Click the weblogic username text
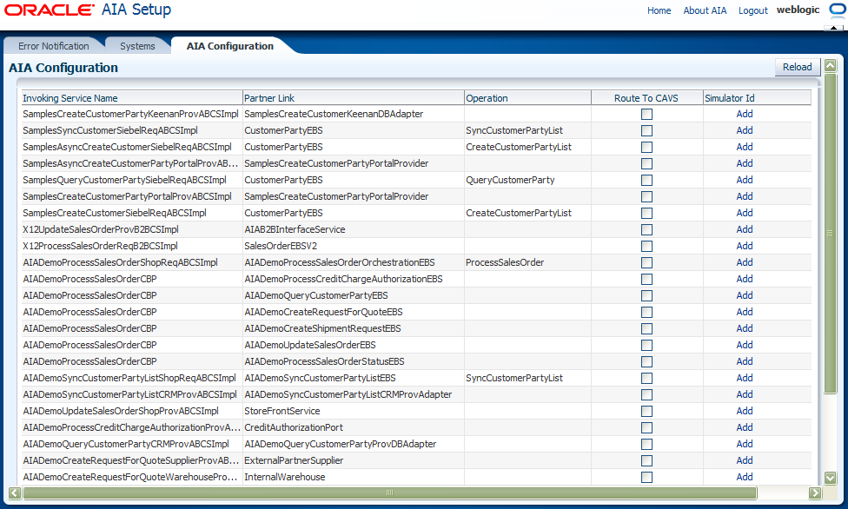 [798, 10]
